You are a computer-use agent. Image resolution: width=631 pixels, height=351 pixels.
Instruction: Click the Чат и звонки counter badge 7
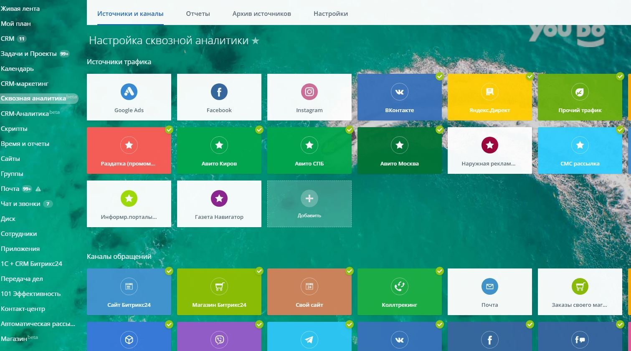click(48, 204)
